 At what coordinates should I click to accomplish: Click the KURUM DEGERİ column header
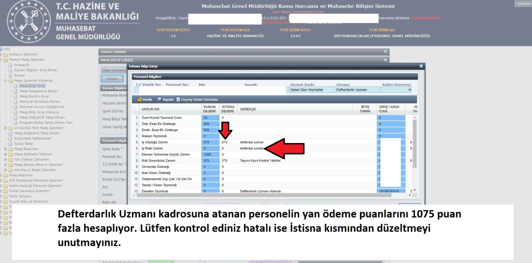210,109
